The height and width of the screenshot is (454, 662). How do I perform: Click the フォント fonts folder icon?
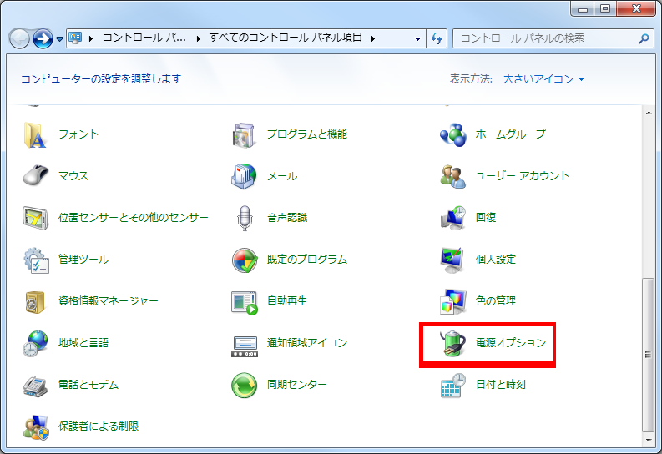(36, 134)
